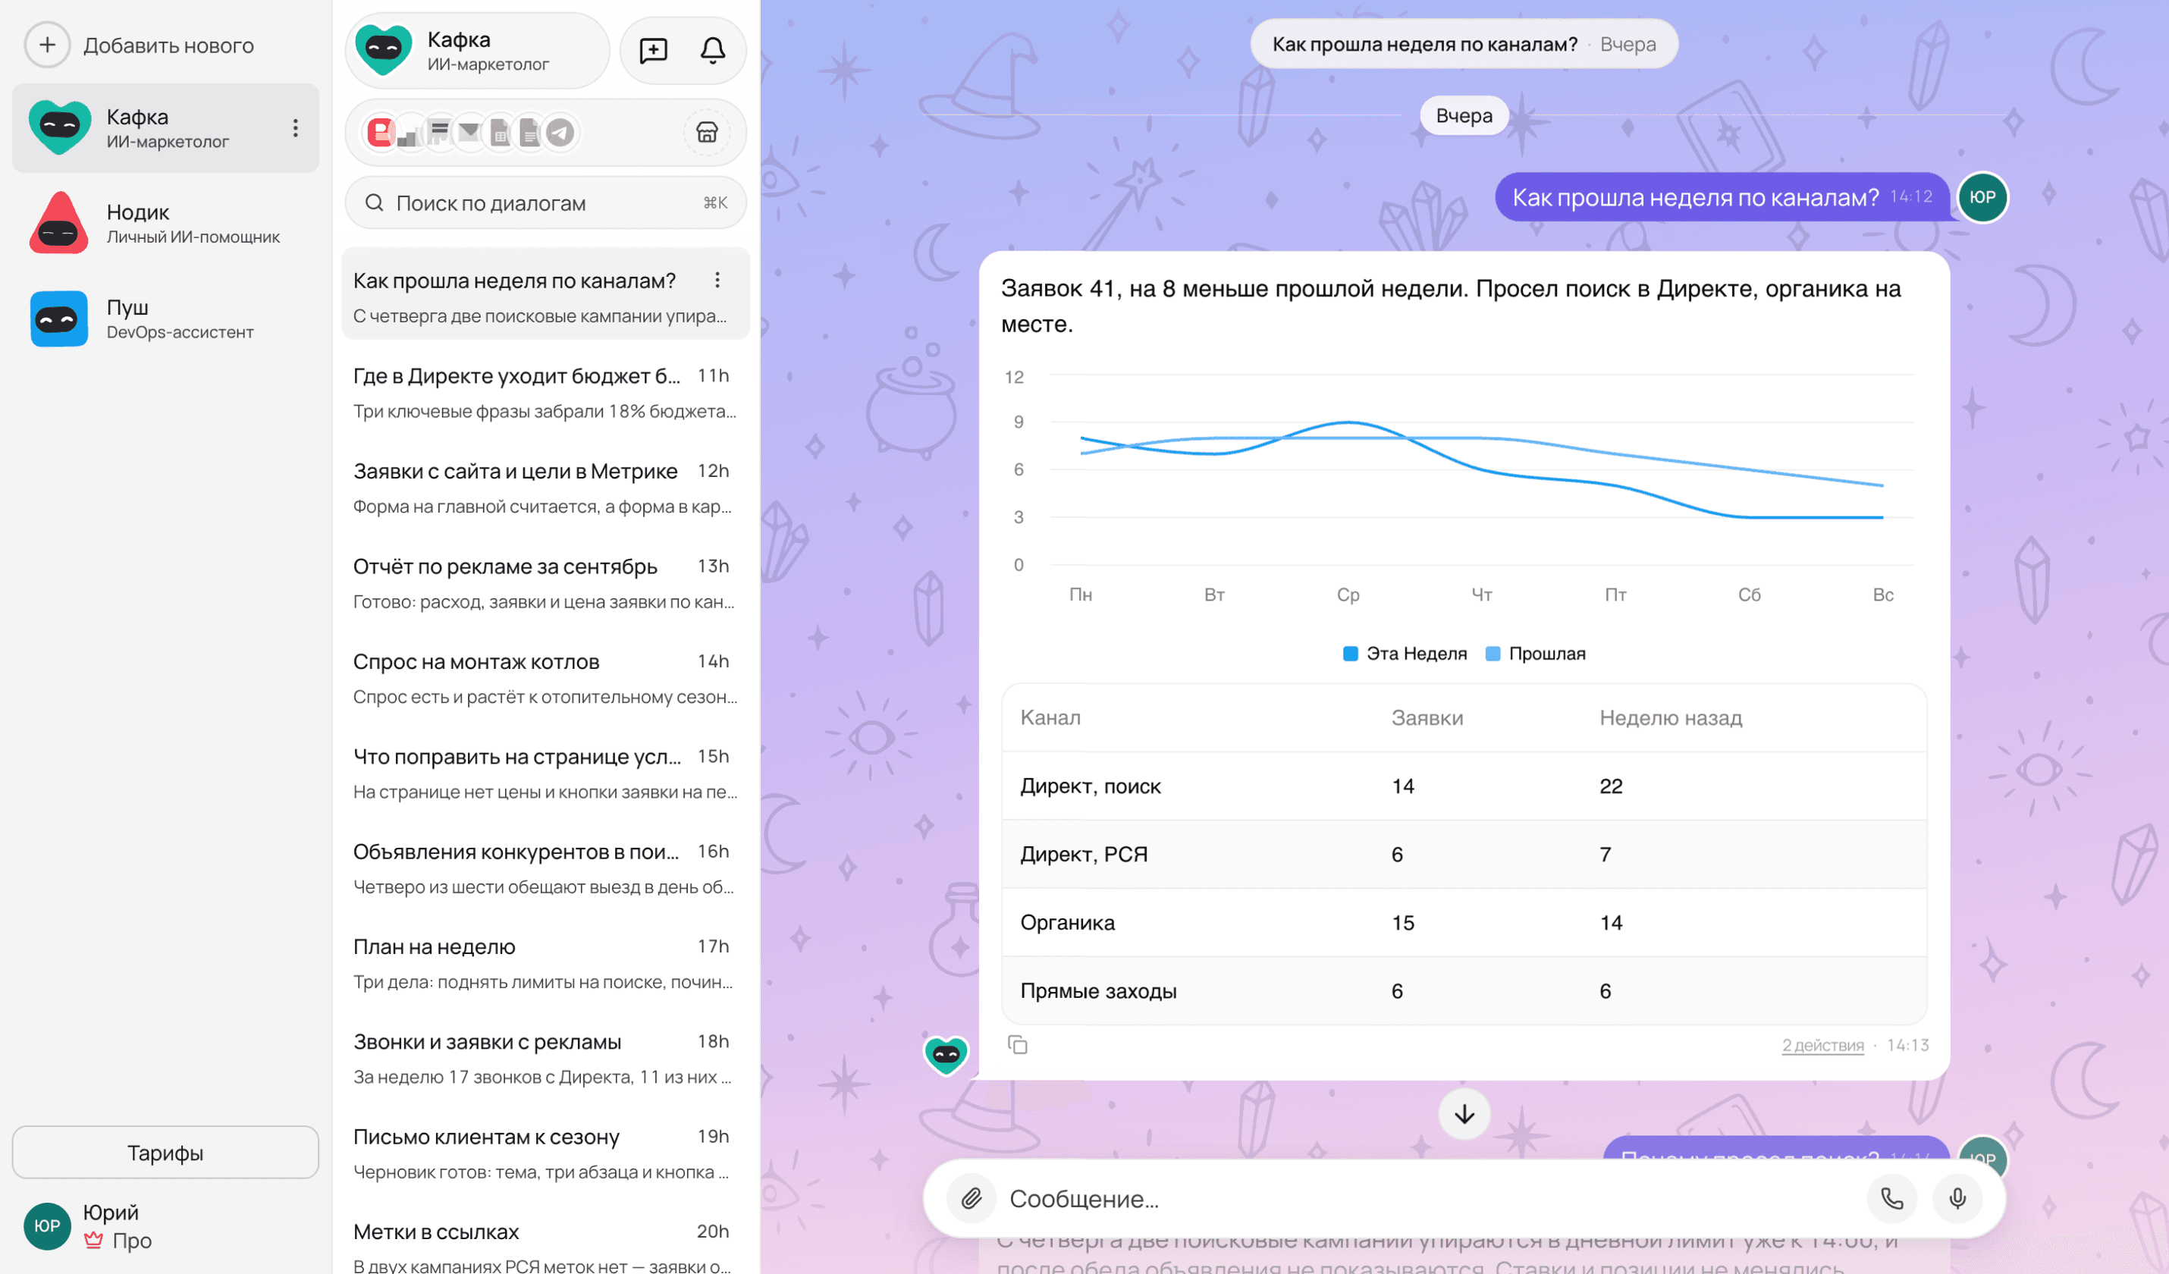Open the new chat icon in header

653,51
